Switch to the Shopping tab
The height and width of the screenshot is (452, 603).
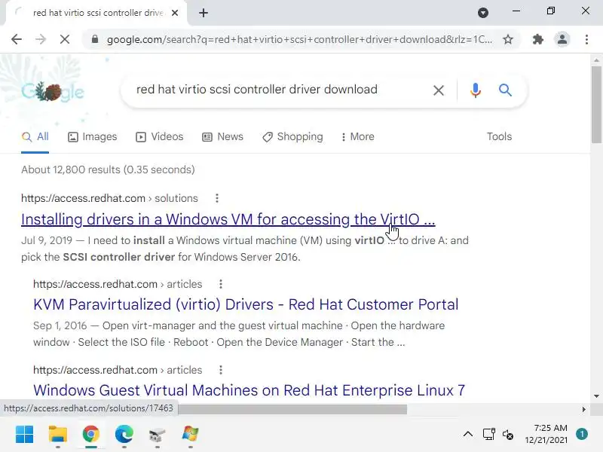point(292,137)
